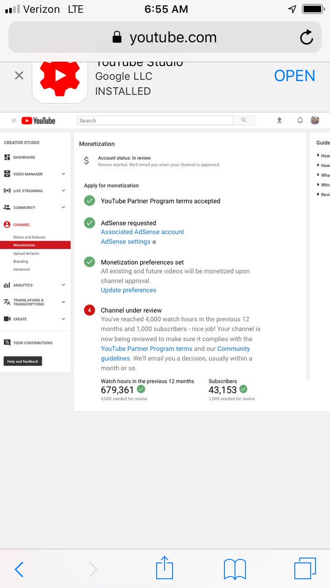The height and width of the screenshot is (588, 330).
Task: Expand the Live Streaming chevron
Action: pos(64,191)
